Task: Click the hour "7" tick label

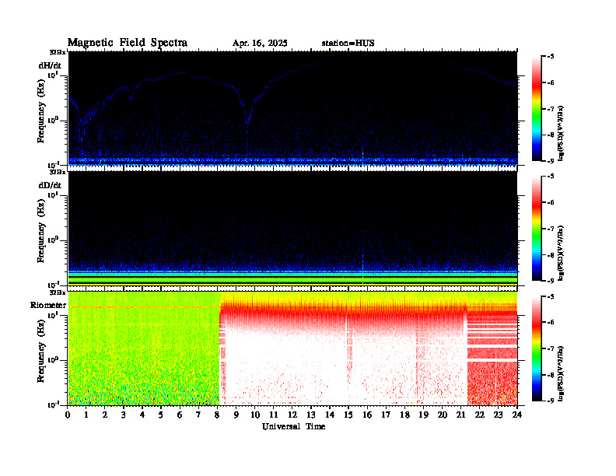Action: tap(198, 415)
